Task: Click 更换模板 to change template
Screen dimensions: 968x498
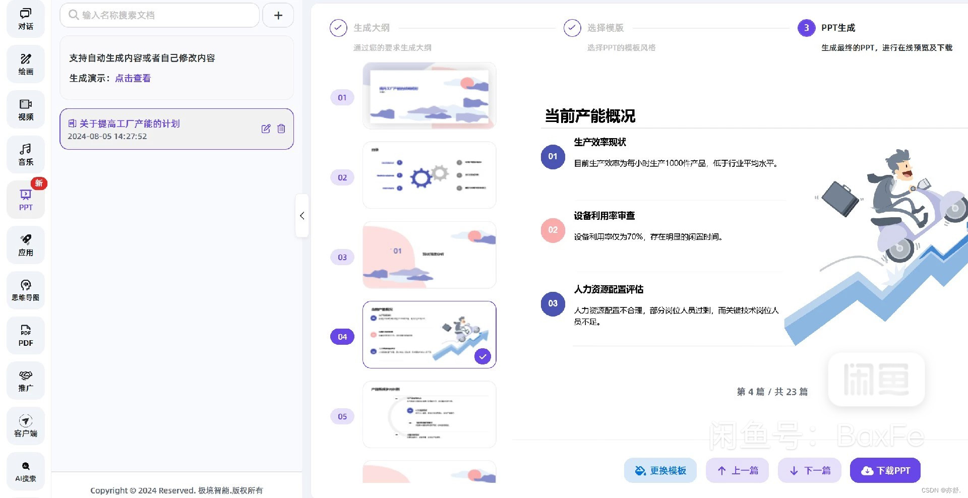Action: click(x=660, y=470)
